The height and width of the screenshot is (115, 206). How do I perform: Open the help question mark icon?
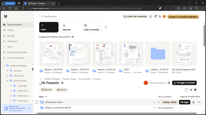tap(156, 17)
